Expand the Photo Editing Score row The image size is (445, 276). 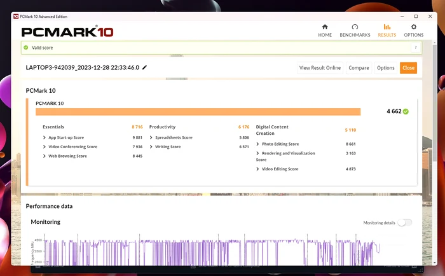pyautogui.click(x=257, y=144)
